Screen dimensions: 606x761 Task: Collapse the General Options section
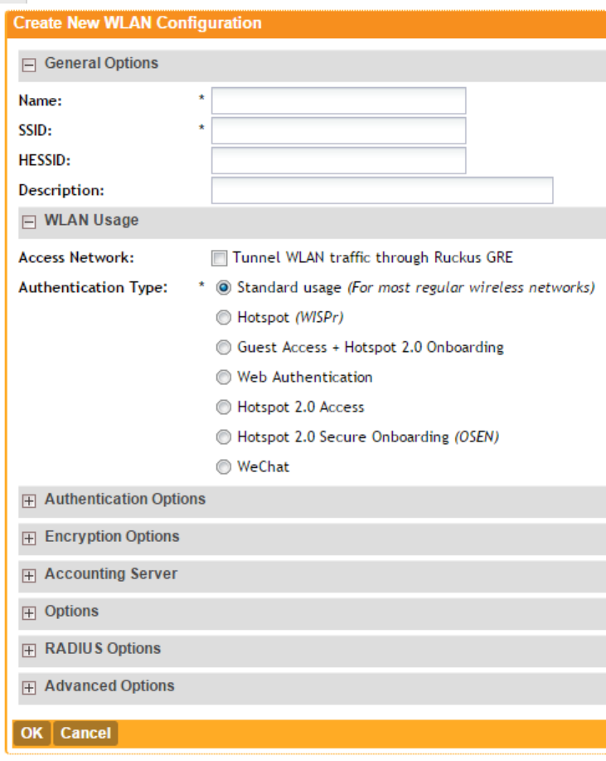[x=29, y=65]
